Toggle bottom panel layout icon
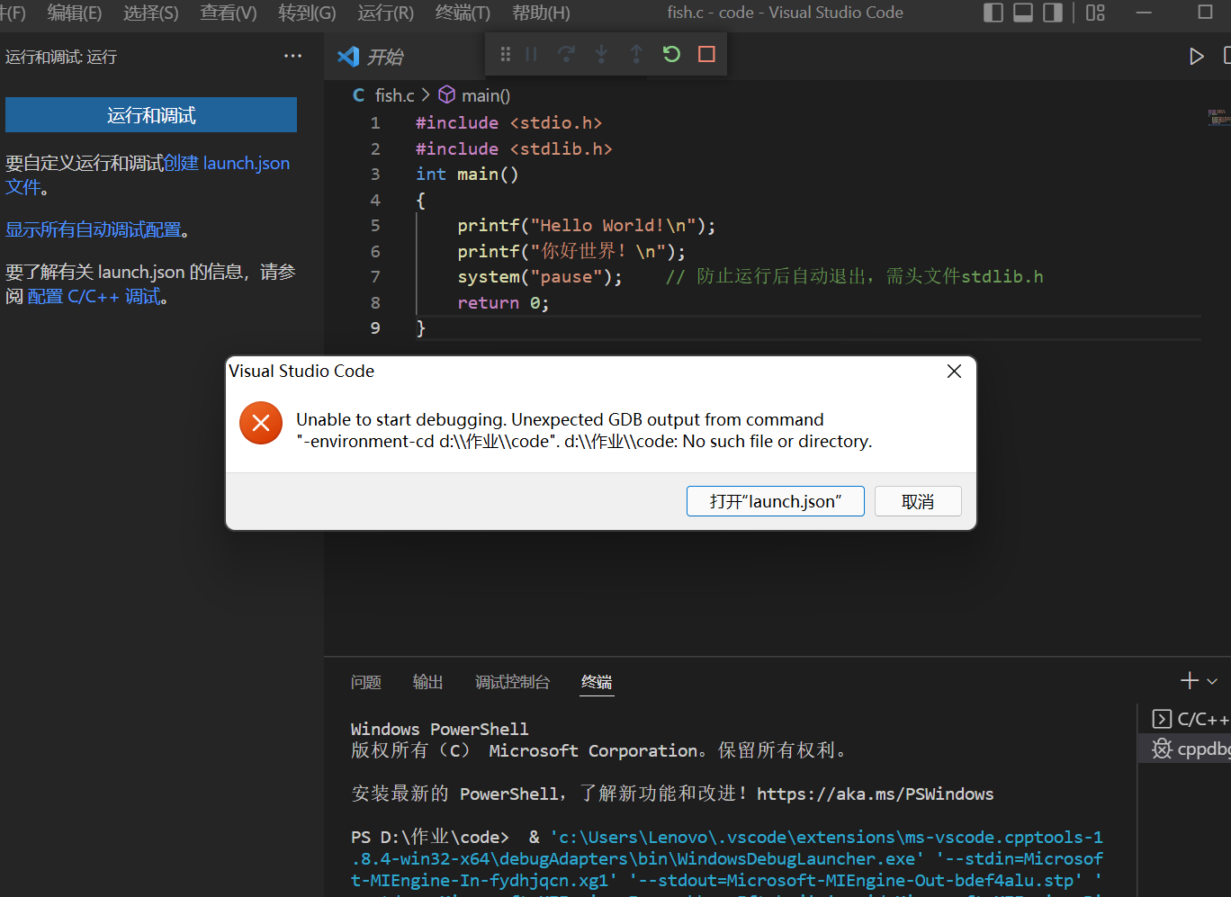The image size is (1231, 897). pyautogui.click(x=1023, y=13)
